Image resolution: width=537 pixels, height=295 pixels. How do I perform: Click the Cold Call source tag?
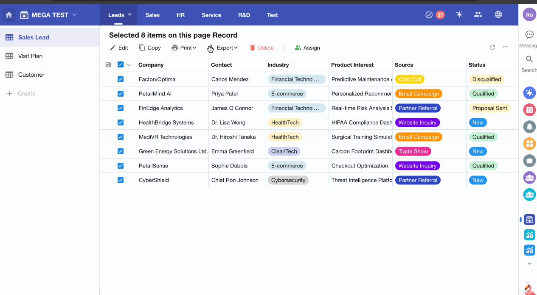[x=410, y=79]
